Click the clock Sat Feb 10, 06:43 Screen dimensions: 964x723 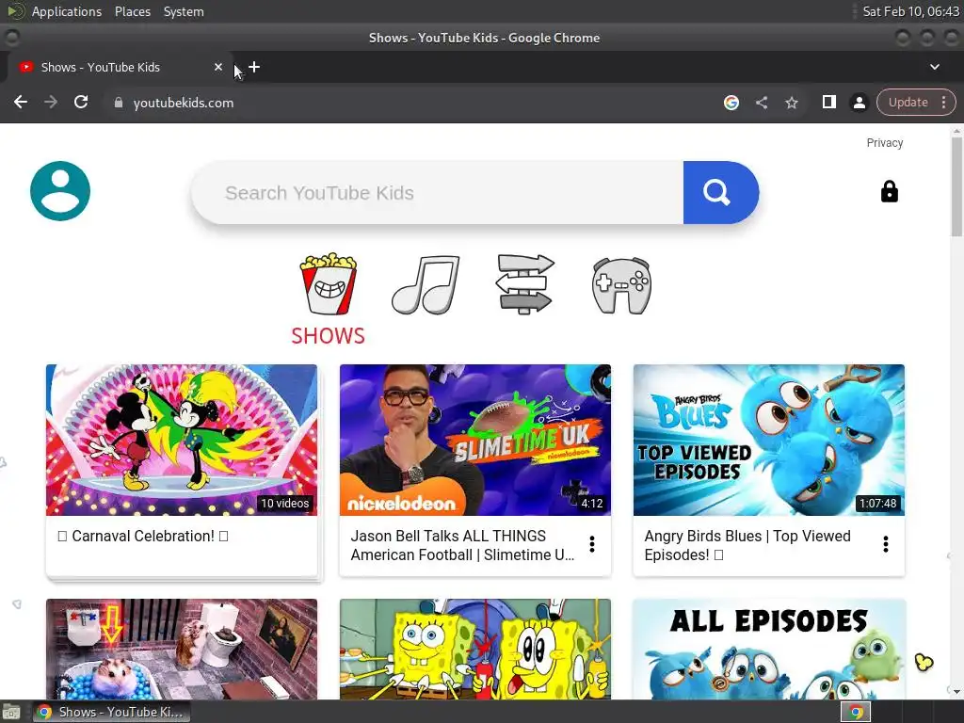[x=910, y=11]
